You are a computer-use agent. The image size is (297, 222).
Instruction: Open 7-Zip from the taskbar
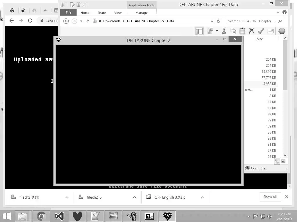pyautogui.click(x=149, y=216)
